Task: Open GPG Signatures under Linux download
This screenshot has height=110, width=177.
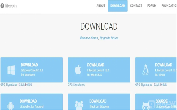Action: click(143, 85)
